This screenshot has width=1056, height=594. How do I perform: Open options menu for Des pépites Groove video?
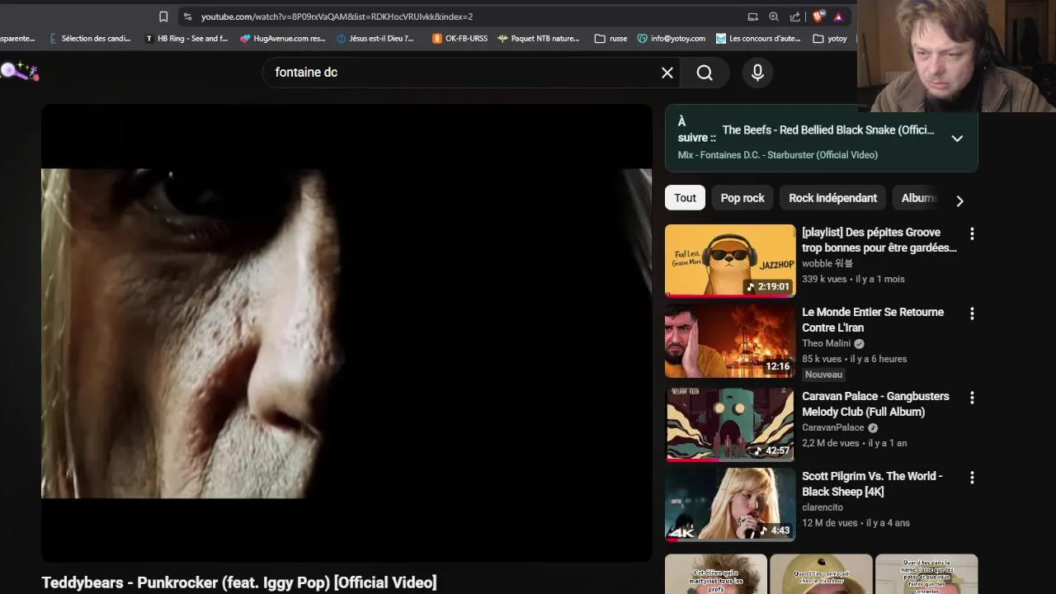[x=972, y=234]
